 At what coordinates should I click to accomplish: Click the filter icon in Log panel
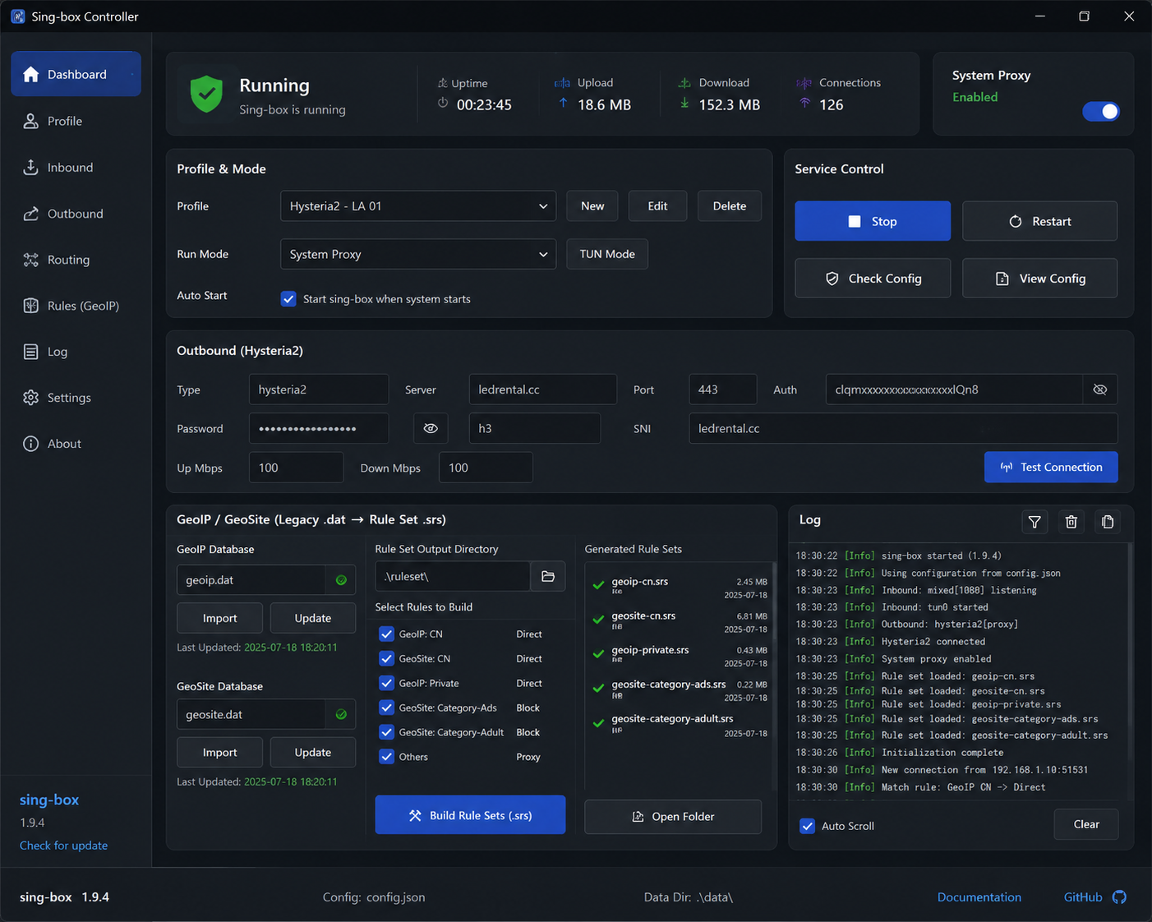1034,522
